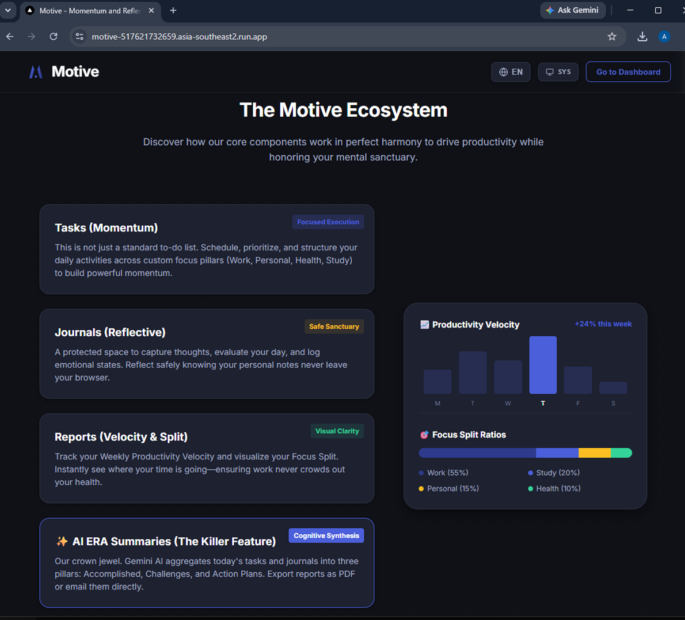Click Ask Gemini button
Image resolution: width=685 pixels, height=620 pixels.
pyautogui.click(x=573, y=10)
